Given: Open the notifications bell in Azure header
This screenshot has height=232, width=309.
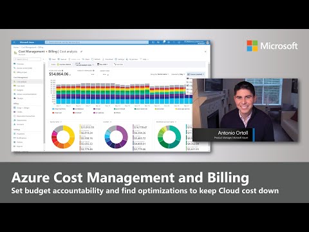Looking at the screenshot, I should click(164, 42).
